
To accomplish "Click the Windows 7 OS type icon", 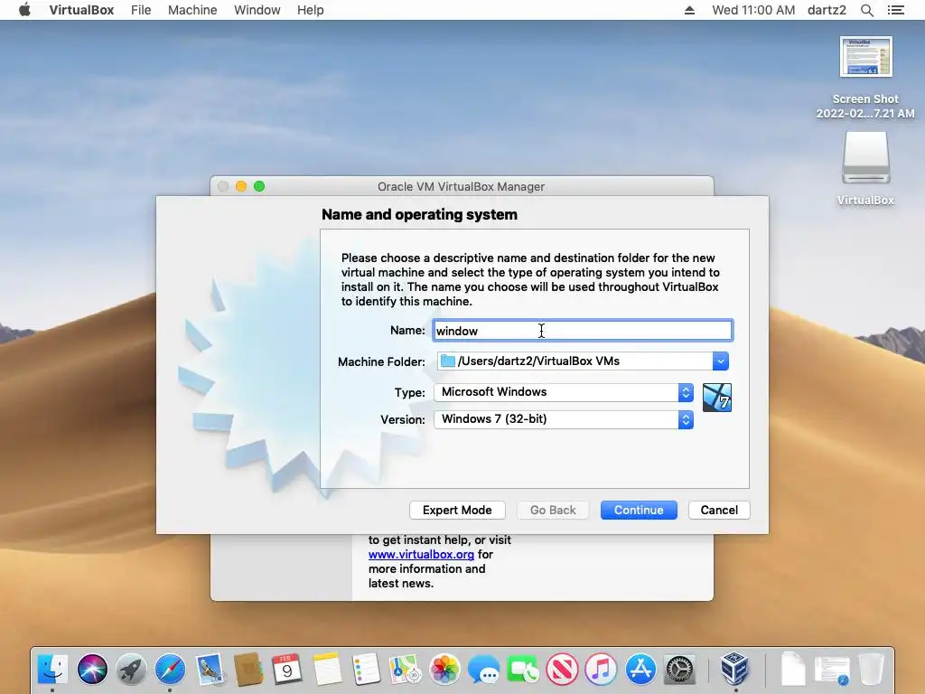I will pos(716,398).
